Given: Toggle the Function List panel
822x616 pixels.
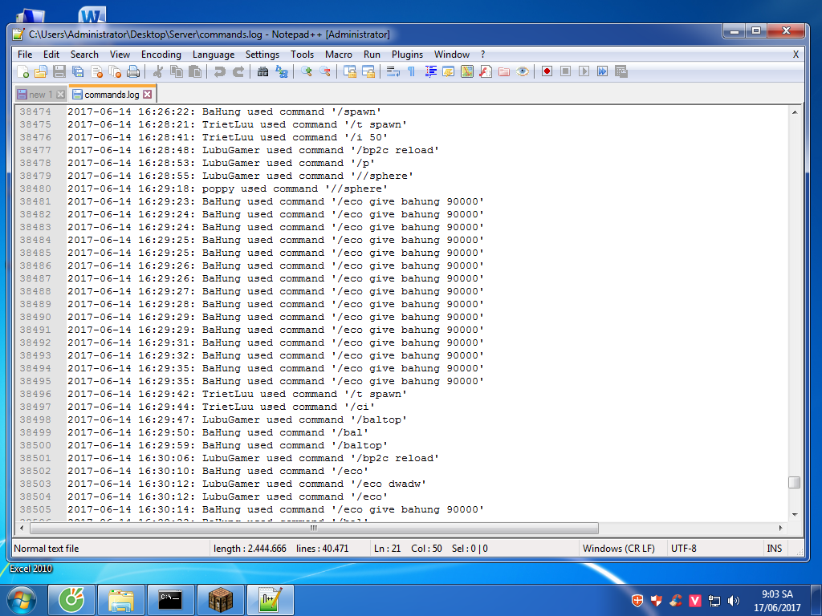Looking at the screenshot, I should point(486,71).
